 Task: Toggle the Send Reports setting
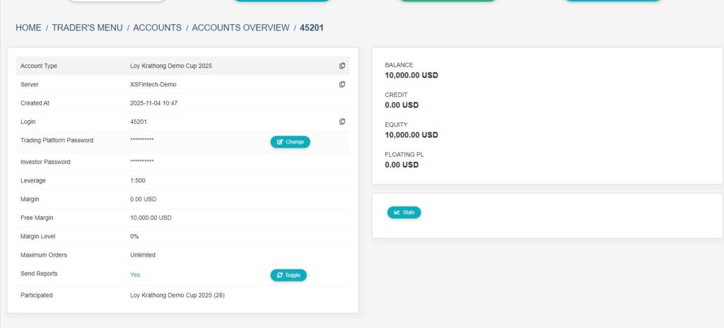coord(288,275)
